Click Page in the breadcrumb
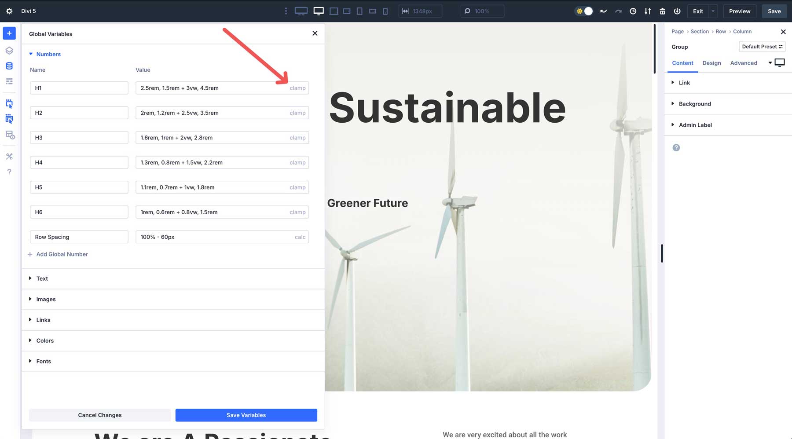792x439 pixels. click(678, 32)
